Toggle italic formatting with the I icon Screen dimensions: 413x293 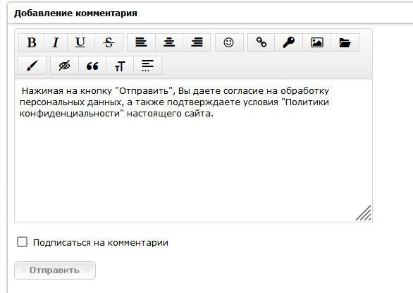56,42
